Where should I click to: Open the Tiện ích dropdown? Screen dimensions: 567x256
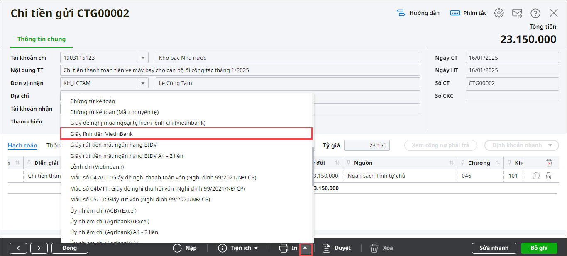(239, 248)
